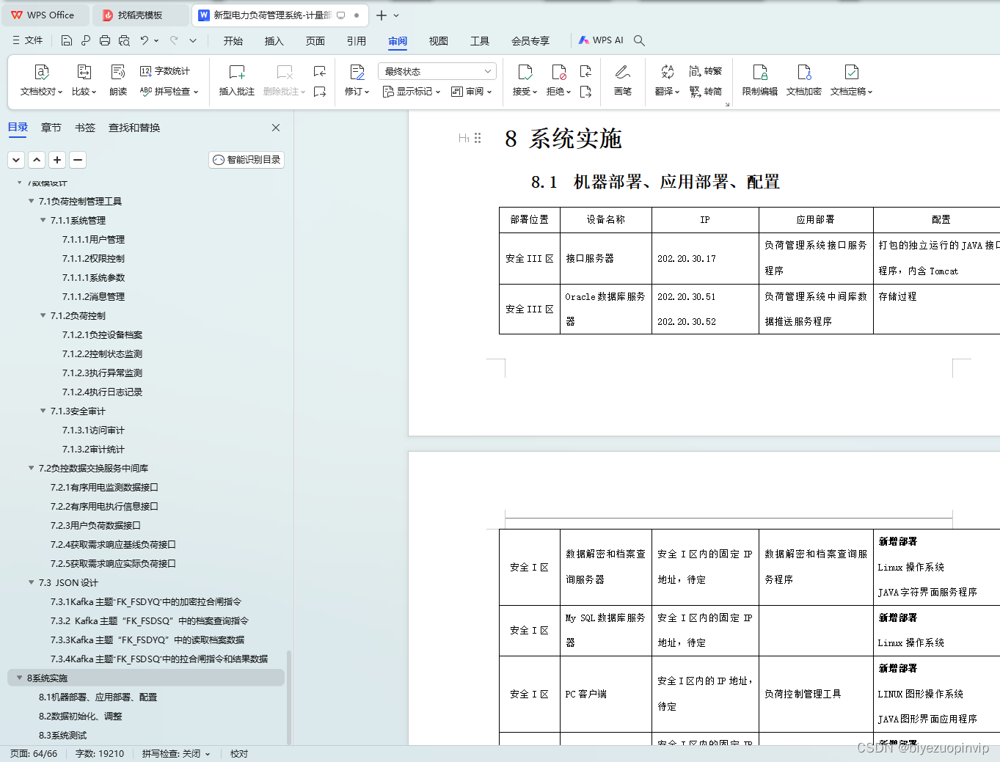Open Print Preview icon in quick access toolbar
This screenshot has width=1000, height=762.
tap(124, 41)
